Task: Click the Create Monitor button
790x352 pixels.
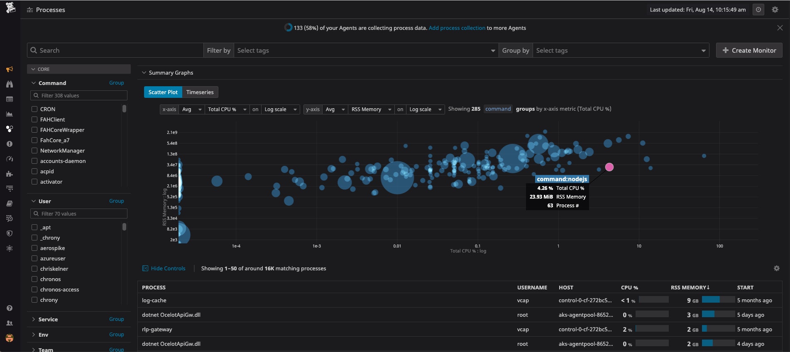Action: (749, 50)
